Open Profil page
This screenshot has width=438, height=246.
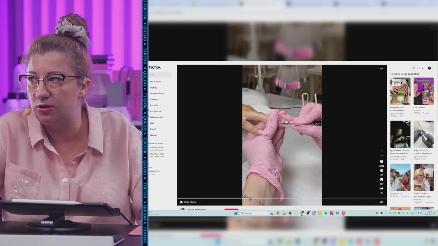(x=153, y=129)
